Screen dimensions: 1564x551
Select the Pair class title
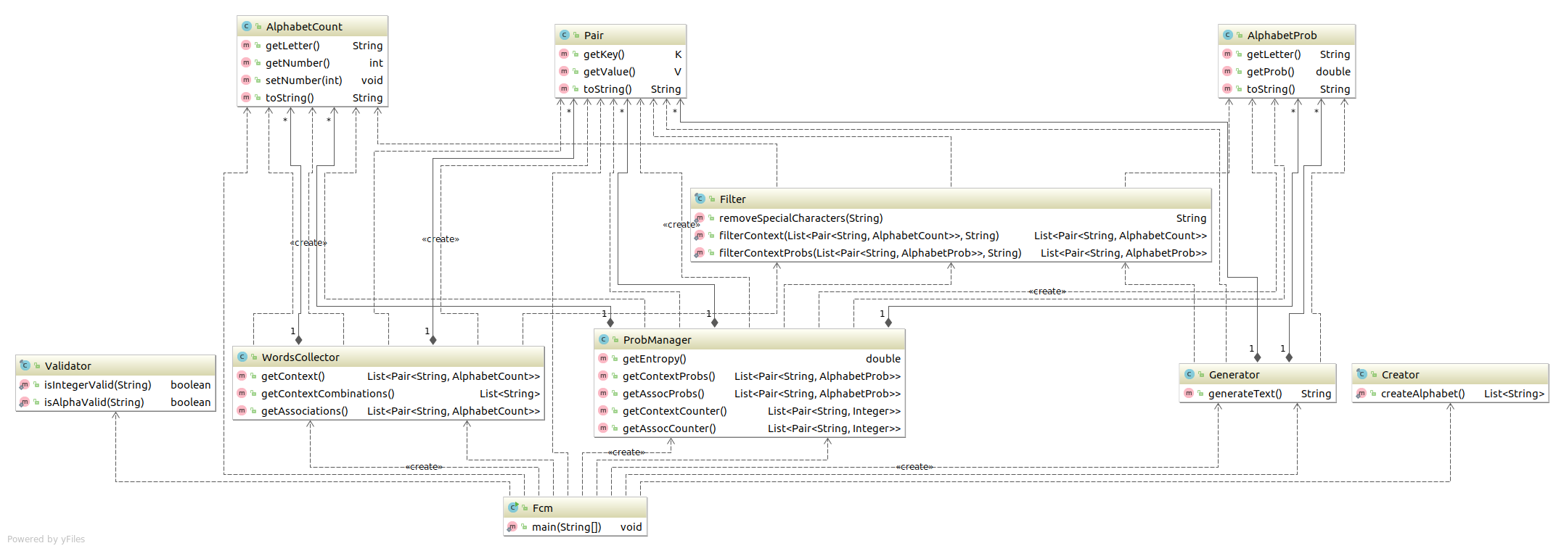point(594,36)
